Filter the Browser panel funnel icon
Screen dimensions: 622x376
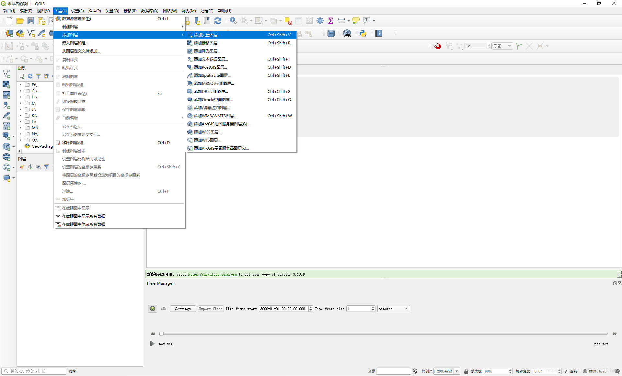tap(38, 76)
